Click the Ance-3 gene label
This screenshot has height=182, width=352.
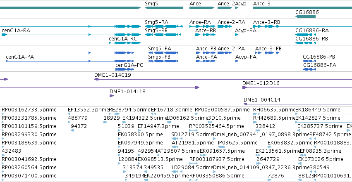(x=262, y=4)
